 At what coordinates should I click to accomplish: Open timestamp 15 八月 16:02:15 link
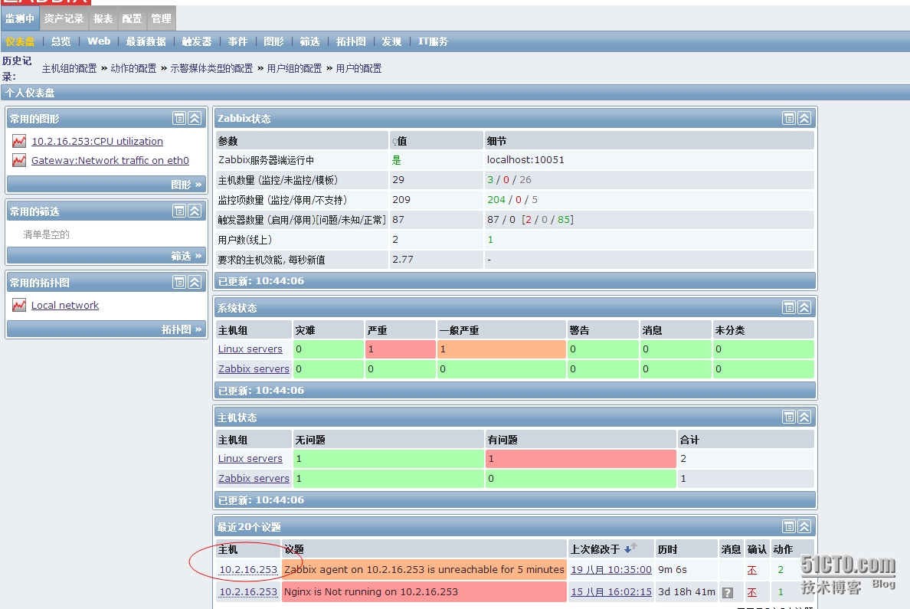click(611, 591)
